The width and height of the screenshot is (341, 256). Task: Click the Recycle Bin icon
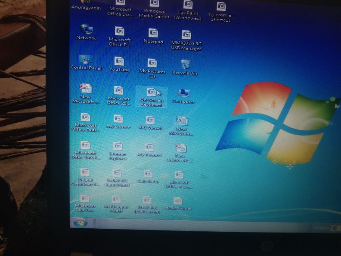tap(185, 68)
